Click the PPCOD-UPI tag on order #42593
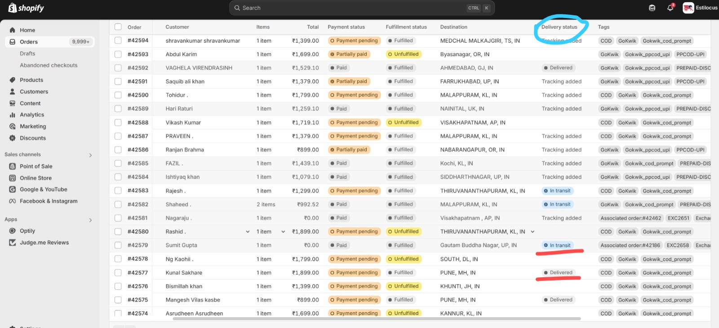 690,54
